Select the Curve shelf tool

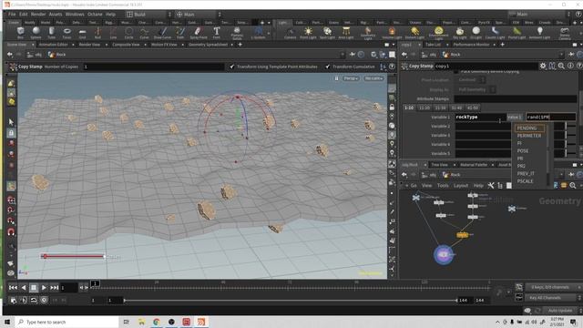click(144, 33)
